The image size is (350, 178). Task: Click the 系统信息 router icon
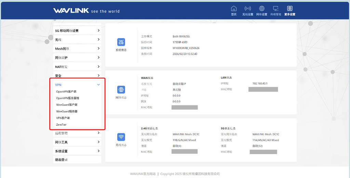pos(121,42)
